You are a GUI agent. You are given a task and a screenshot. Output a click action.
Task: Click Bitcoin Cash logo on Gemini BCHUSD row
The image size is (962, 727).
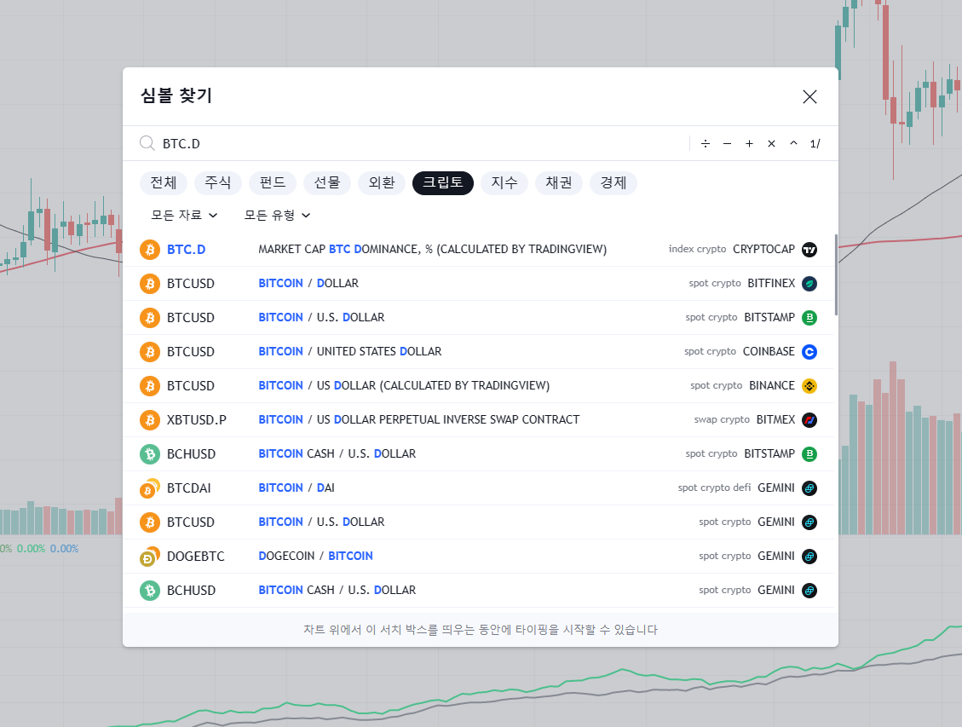click(x=150, y=591)
